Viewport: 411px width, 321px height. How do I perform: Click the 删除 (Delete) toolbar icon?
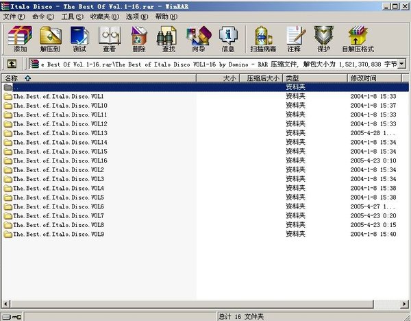[139, 39]
